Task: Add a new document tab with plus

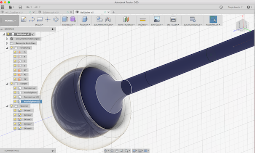Action: click(113, 12)
